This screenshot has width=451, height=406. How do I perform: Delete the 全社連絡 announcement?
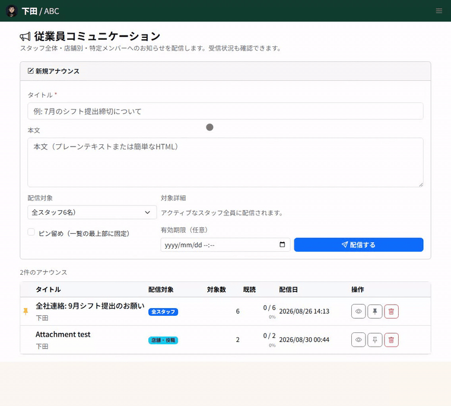click(391, 312)
